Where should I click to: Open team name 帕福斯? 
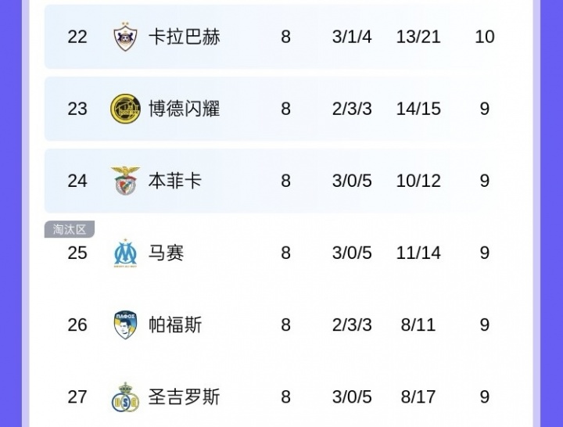click(175, 325)
